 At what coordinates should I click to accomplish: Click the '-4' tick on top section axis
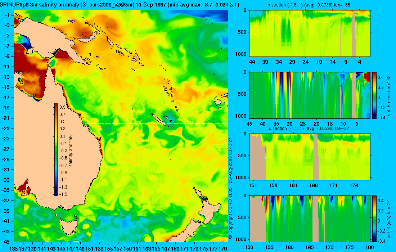click(359, 62)
